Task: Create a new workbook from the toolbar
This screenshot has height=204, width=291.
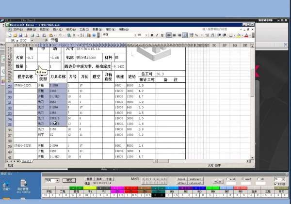Action: (10, 35)
